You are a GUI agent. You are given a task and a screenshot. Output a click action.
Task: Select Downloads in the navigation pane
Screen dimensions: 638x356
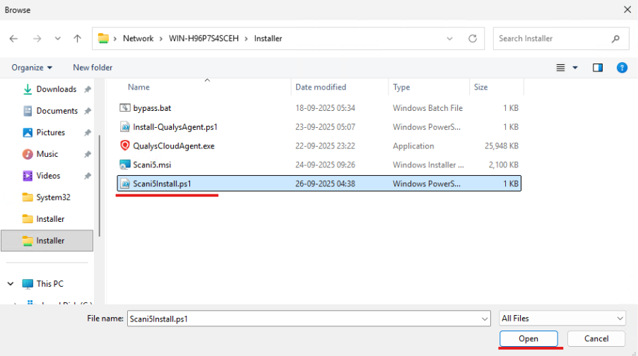[x=56, y=89]
